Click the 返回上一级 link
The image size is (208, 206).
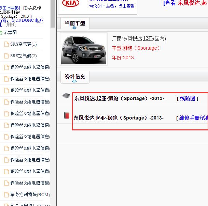pyautogui.click(x=10, y=8)
